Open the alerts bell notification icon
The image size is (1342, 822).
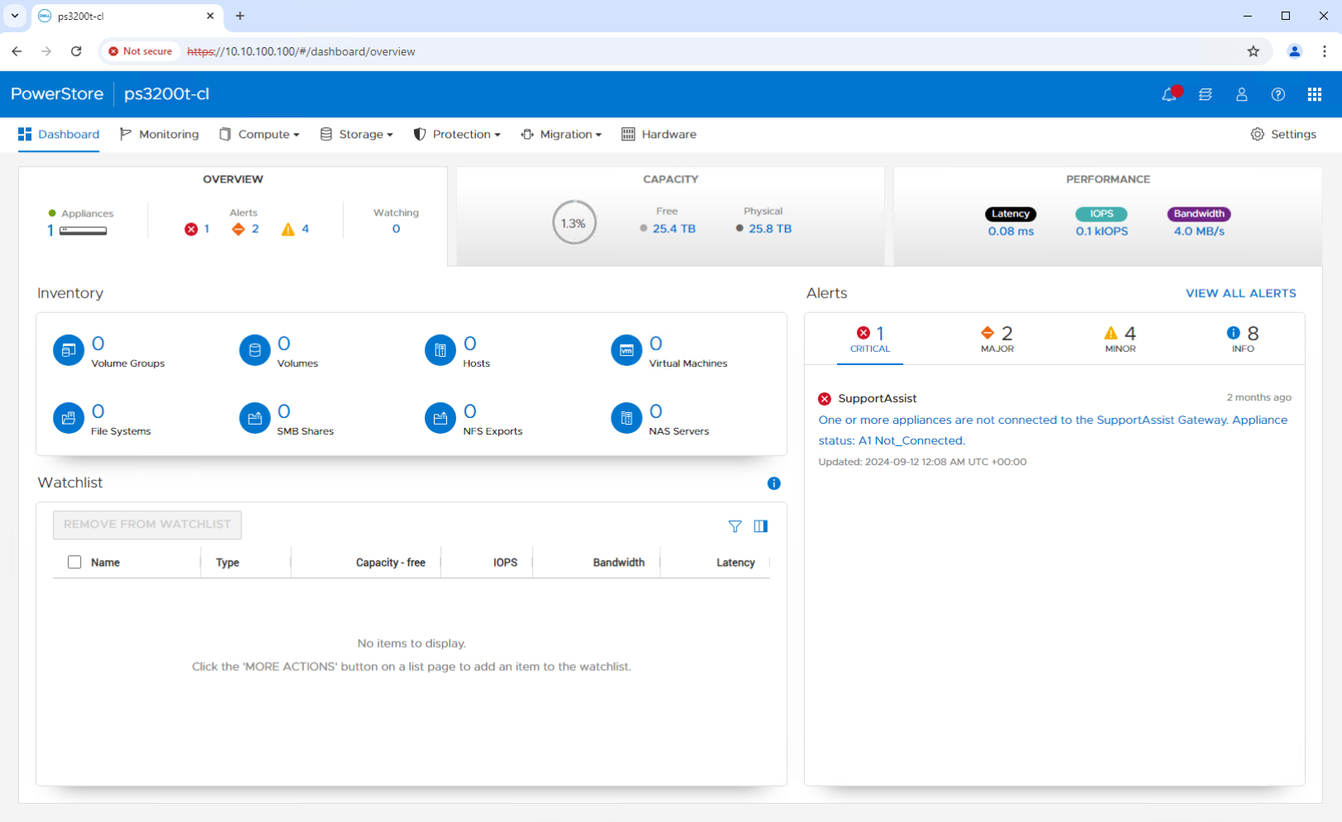tap(1169, 94)
